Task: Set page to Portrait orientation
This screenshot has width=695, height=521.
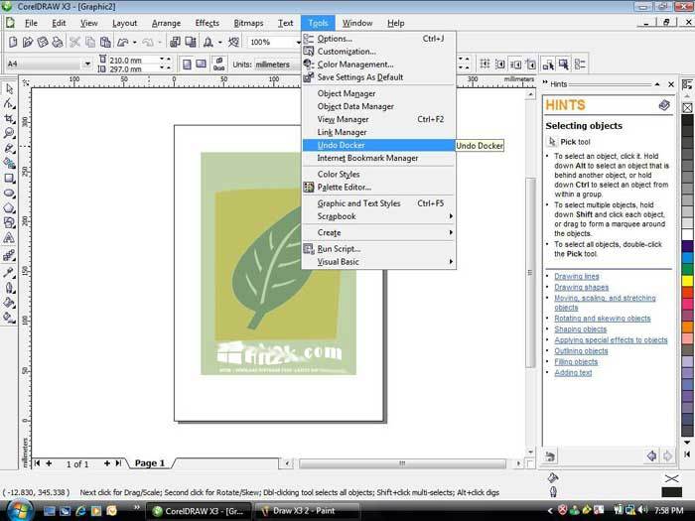Action: 187,65
